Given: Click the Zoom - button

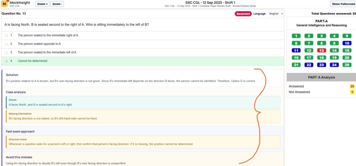Looking at the screenshot, I should coord(57,4).
